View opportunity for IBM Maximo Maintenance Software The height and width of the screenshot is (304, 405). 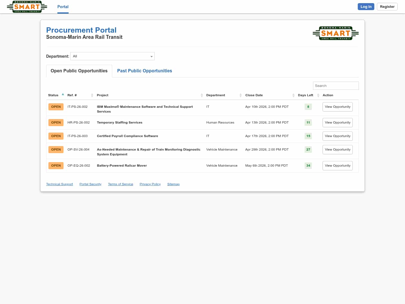tap(337, 107)
